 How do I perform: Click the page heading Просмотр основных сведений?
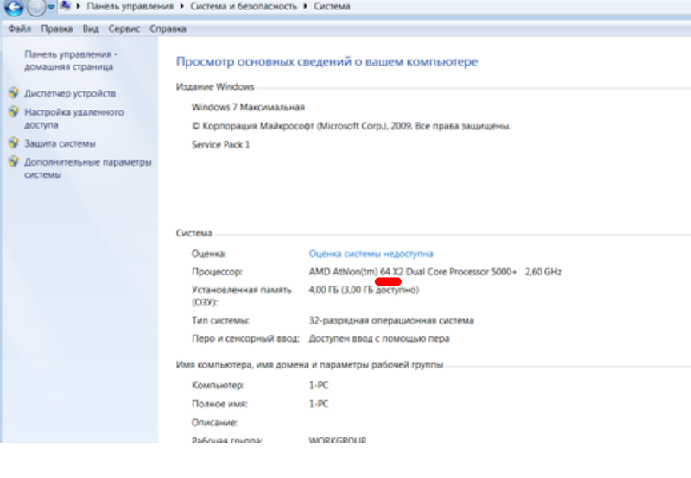click(326, 61)
